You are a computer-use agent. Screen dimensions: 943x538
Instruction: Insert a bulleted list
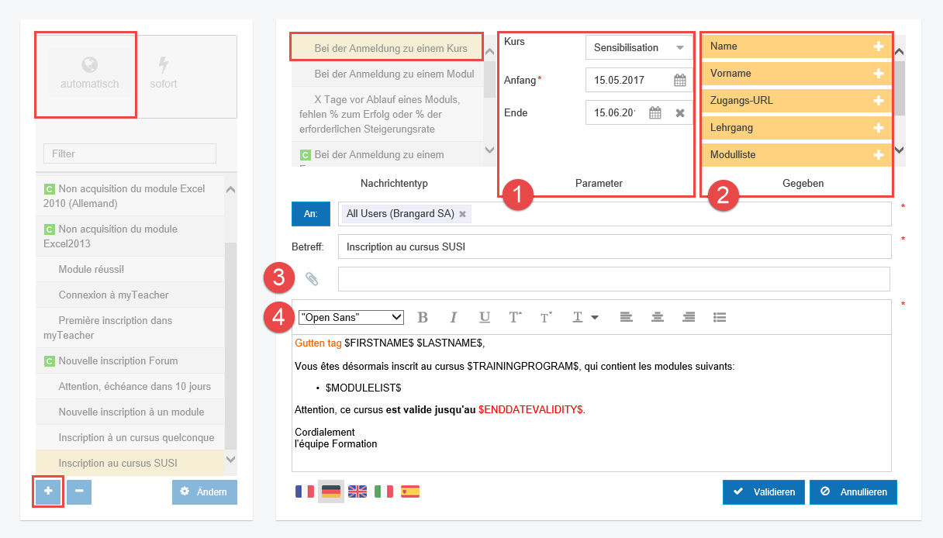pos(720,317)
